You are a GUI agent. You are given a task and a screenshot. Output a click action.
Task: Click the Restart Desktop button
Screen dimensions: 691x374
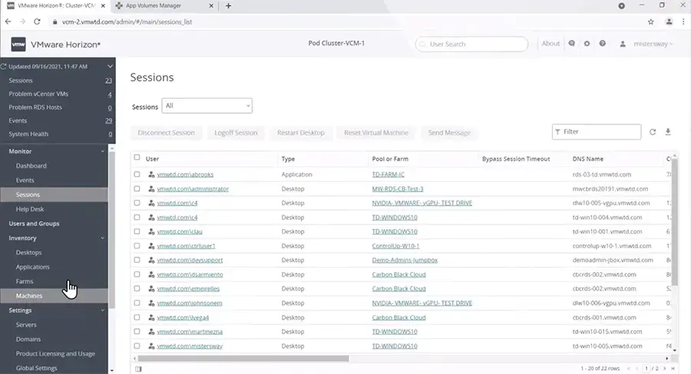(x=300, y=133)
